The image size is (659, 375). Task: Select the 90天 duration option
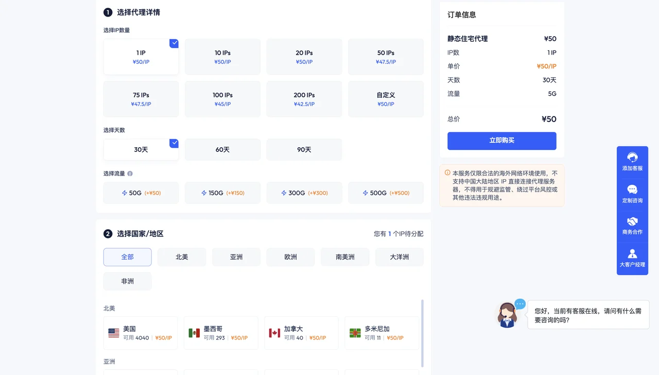point(304,149)
